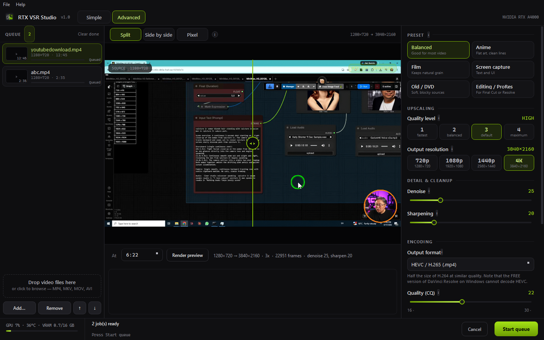Image resolution: width=544 pixels, height=340 pixels.
Task: Click the Drop video files here zone
Action: [52, 286]
